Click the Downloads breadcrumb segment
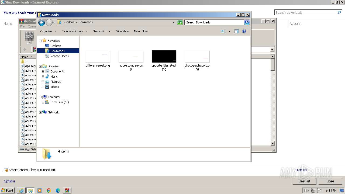This screenshot has width=345, height=194. pos(85,22)
